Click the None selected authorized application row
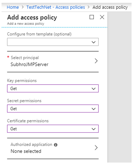The height and width of the screenshot is (166, 135). pos(53,148)
